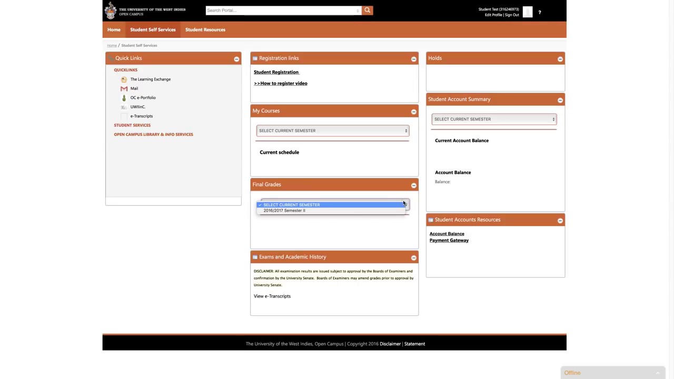Open the Home tab
The width and height of the screenshot is (674, 379).
tap(114, 29)
